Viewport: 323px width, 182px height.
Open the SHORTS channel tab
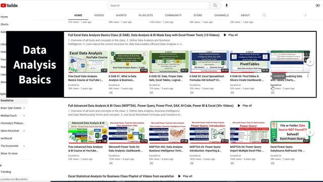click(x=121, y=15)
